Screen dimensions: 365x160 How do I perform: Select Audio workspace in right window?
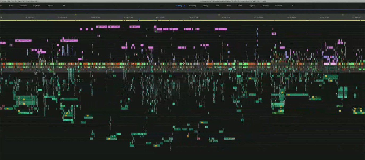[240, 6]
